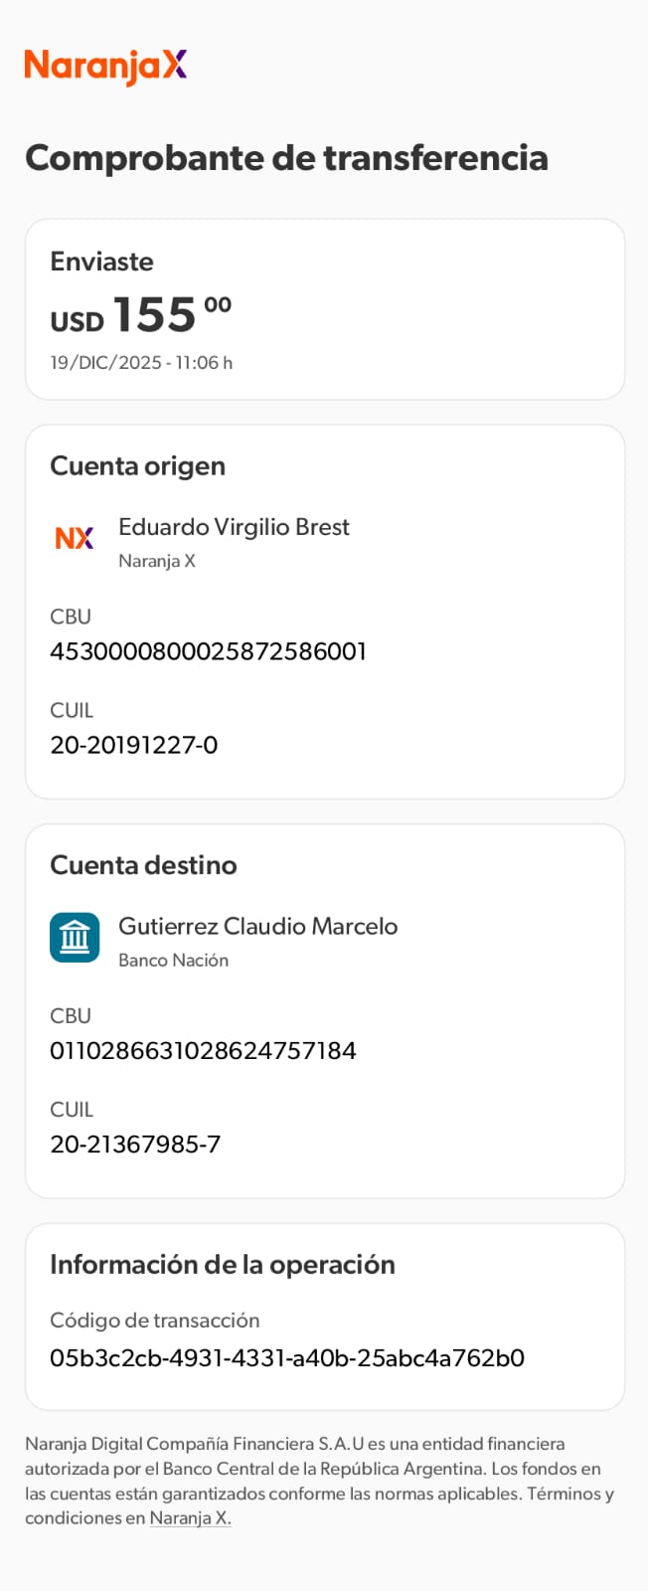Select the transaction code value
Image resolution: width=648 pixels, height=1591 pixels.
click(x=287, y=1358)
